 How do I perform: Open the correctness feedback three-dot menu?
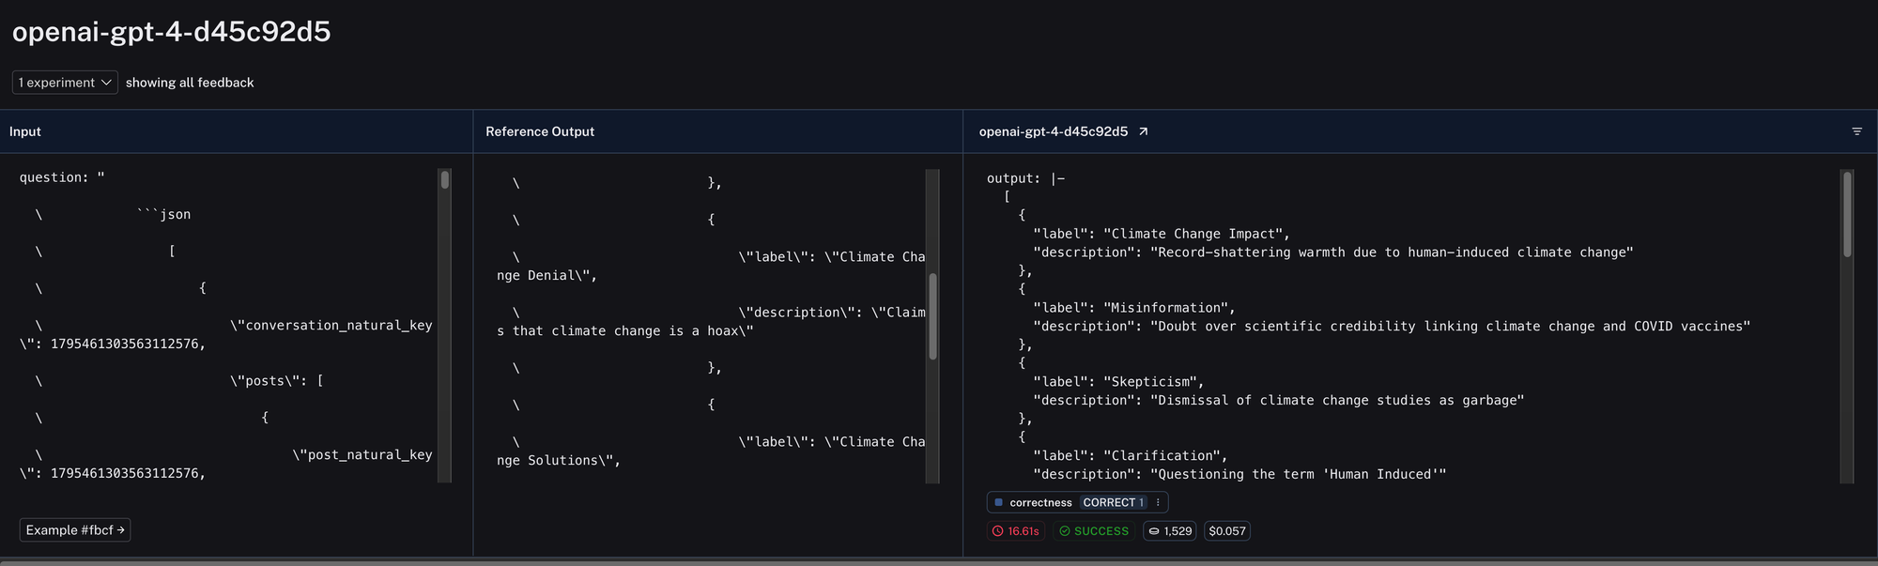pos(1158,503)
